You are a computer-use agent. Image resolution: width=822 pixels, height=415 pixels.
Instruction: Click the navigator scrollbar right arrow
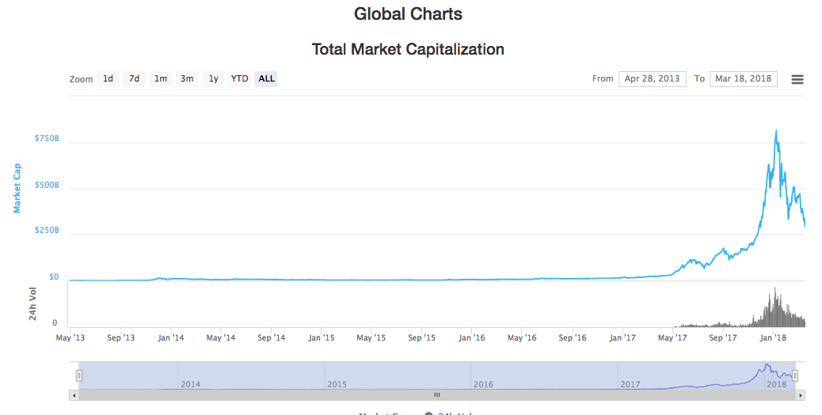coord(801,394)
